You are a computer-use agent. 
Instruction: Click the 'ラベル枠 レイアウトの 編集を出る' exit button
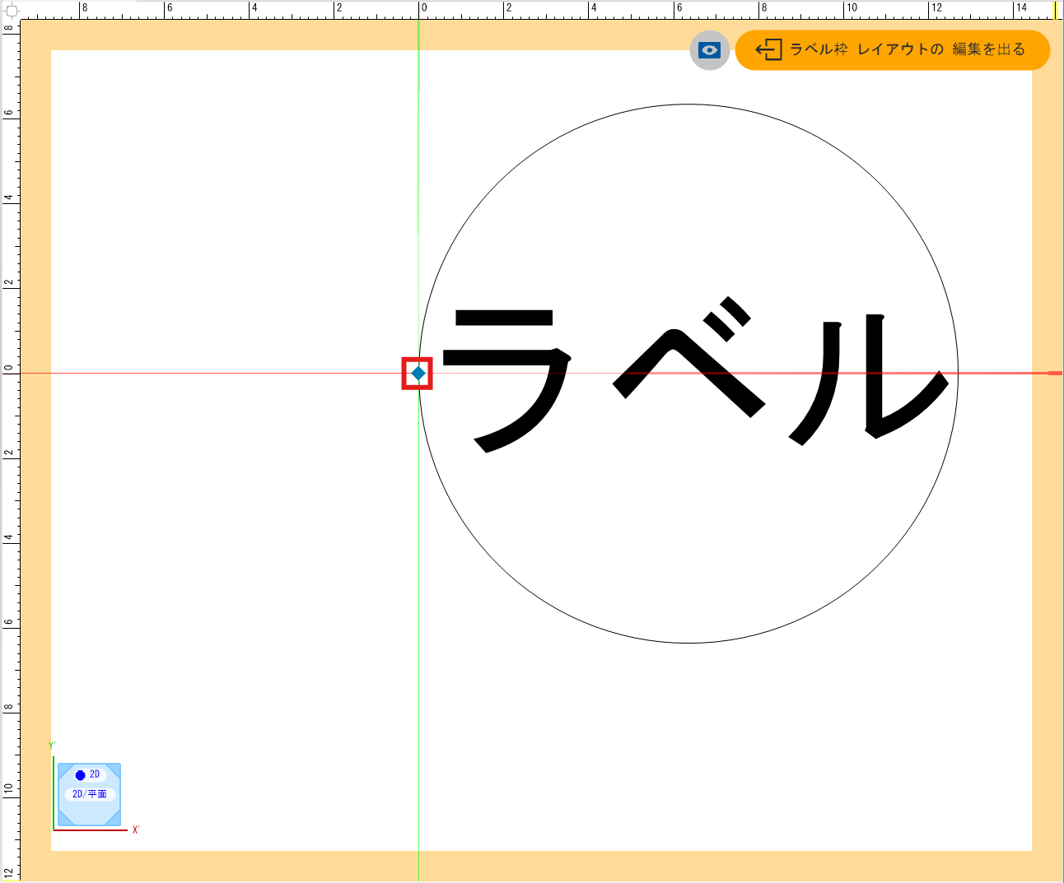pyautogui.click(x=892, y=50)
